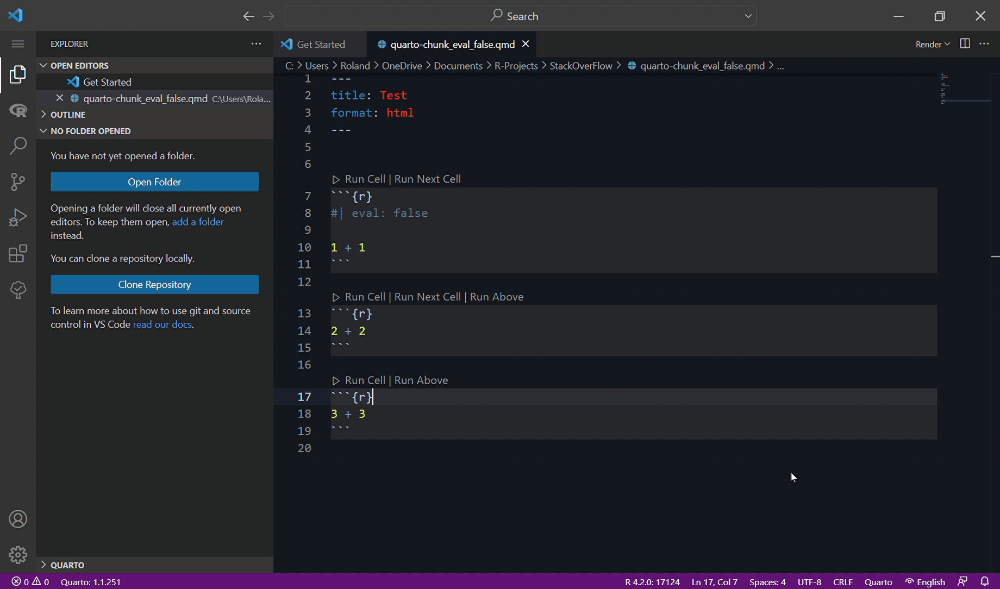
Task: Select quarto-chunk_eval_false.qmd in Open Editors
Action: pyautogui.click(x=154, y=98)
